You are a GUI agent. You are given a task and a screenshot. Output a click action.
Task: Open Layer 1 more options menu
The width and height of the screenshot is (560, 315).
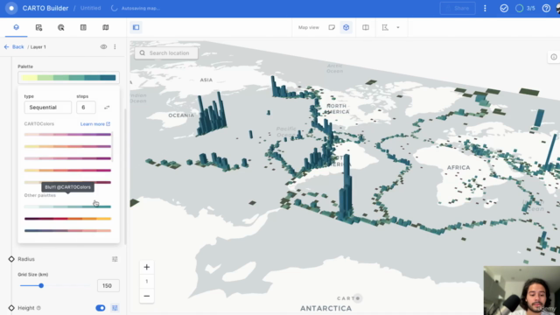(x=115, y=46)
